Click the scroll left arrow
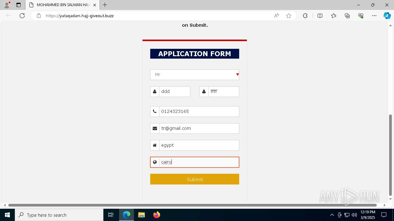This screenshot has height=221, width=394. (x=4, y=205)
